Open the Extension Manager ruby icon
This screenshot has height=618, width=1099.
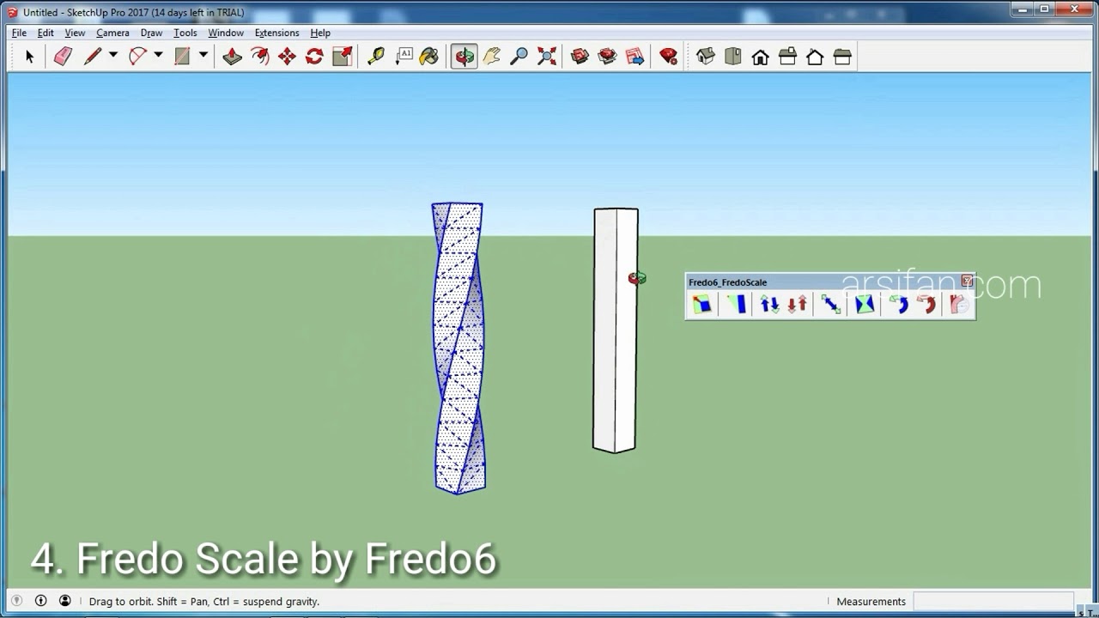click(x=668, y=57)
